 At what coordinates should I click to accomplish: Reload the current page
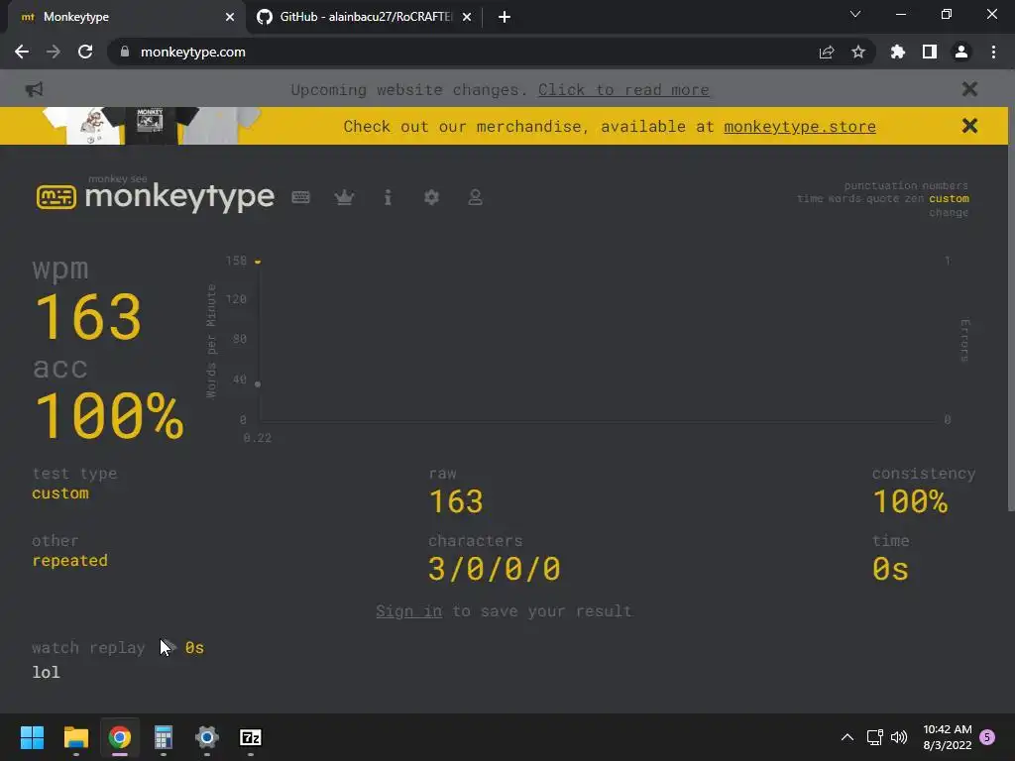tap(85, 52)
